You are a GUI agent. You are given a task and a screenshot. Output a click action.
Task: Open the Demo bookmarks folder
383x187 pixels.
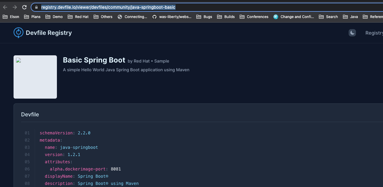pyautogui.click(x=54, y=17)
